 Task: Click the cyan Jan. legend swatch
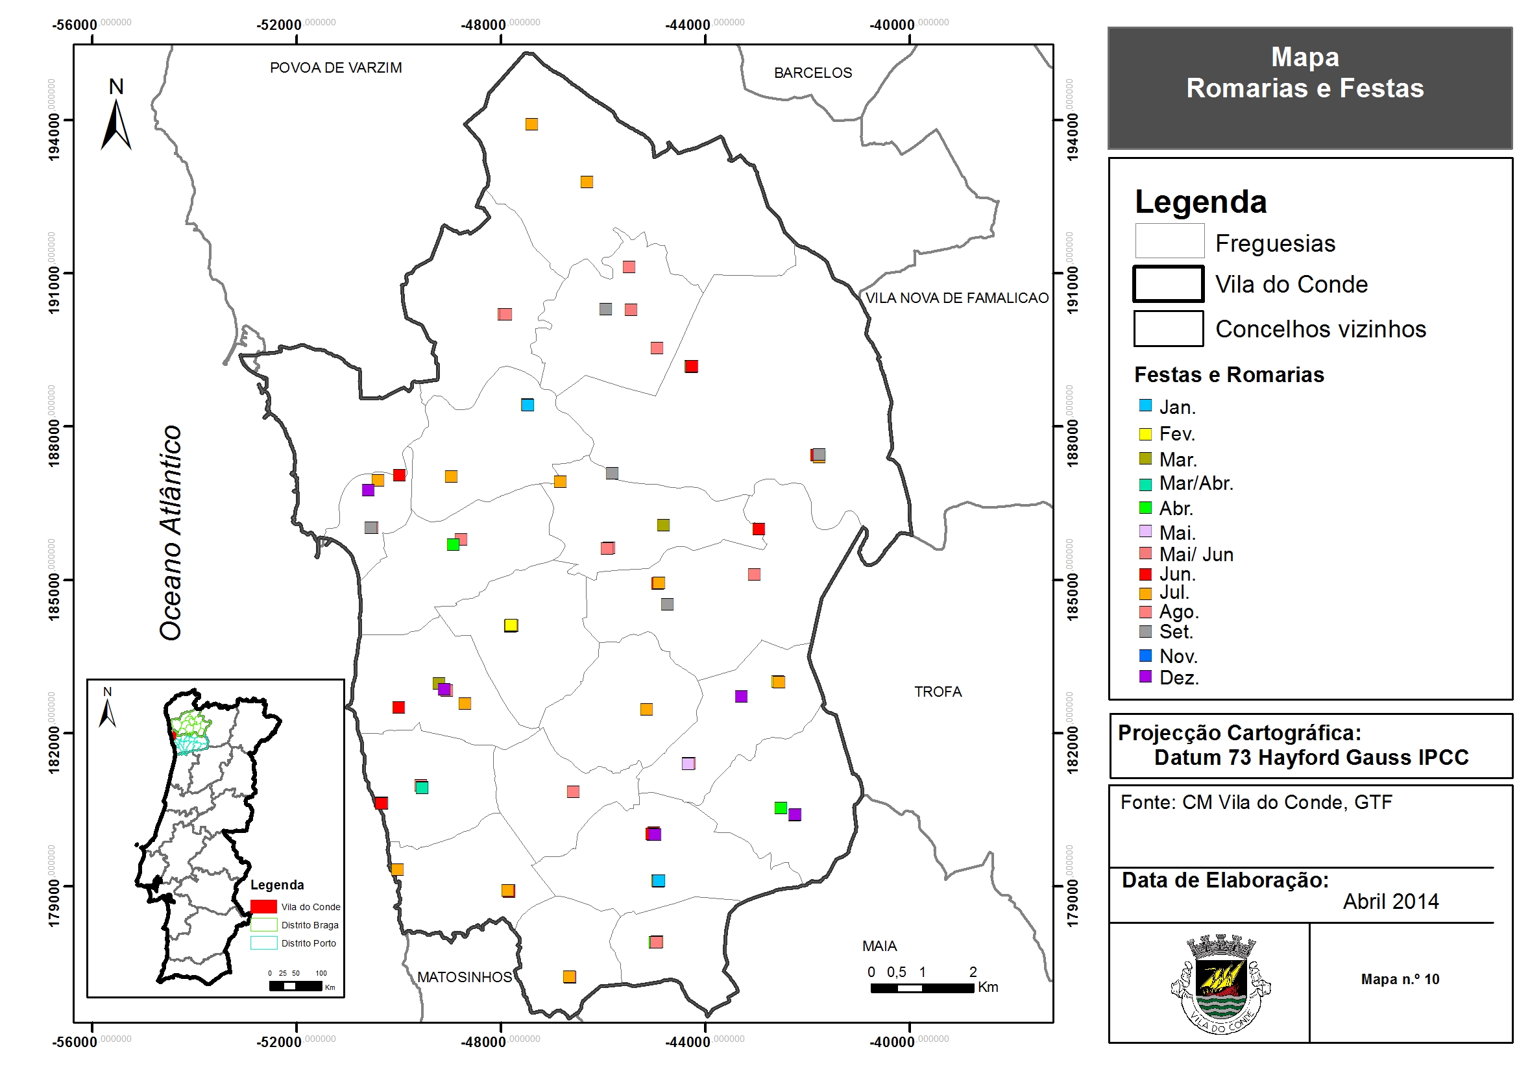[x=1146, y=405]
